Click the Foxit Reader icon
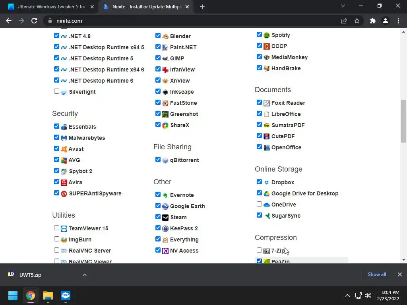Screen dimensions: 407x305 (x=267, y=103)
